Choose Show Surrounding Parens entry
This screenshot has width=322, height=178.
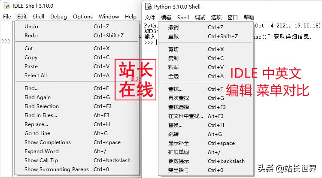pos(77,169)
